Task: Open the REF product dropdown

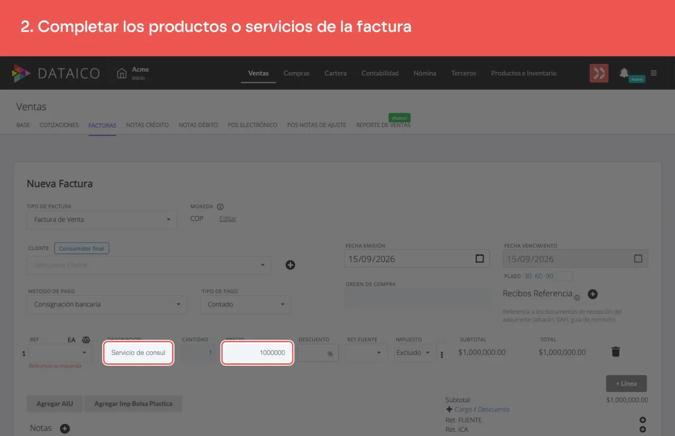Action: point(61,353)
